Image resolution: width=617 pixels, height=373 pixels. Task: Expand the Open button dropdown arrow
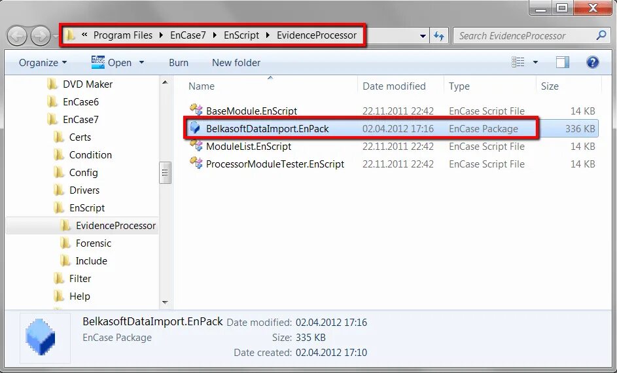[x=142, y=63]
